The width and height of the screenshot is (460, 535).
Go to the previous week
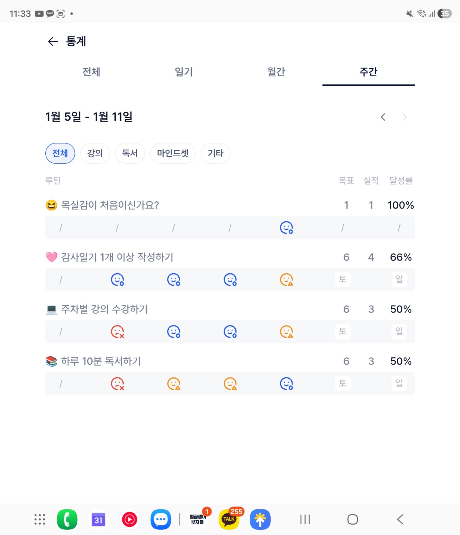(383, 117)
